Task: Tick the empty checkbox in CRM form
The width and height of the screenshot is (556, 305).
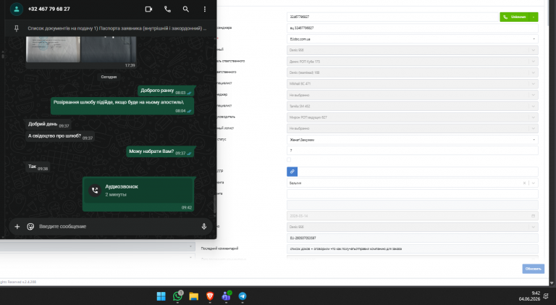Action: (x=289, y=160)
